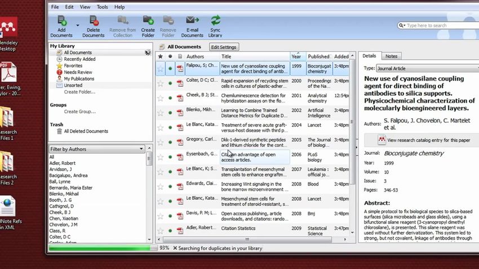Screen dimensions: 479x269
Task: Open the Filter by Authors dropdown
Action: [x=96, y=149]
